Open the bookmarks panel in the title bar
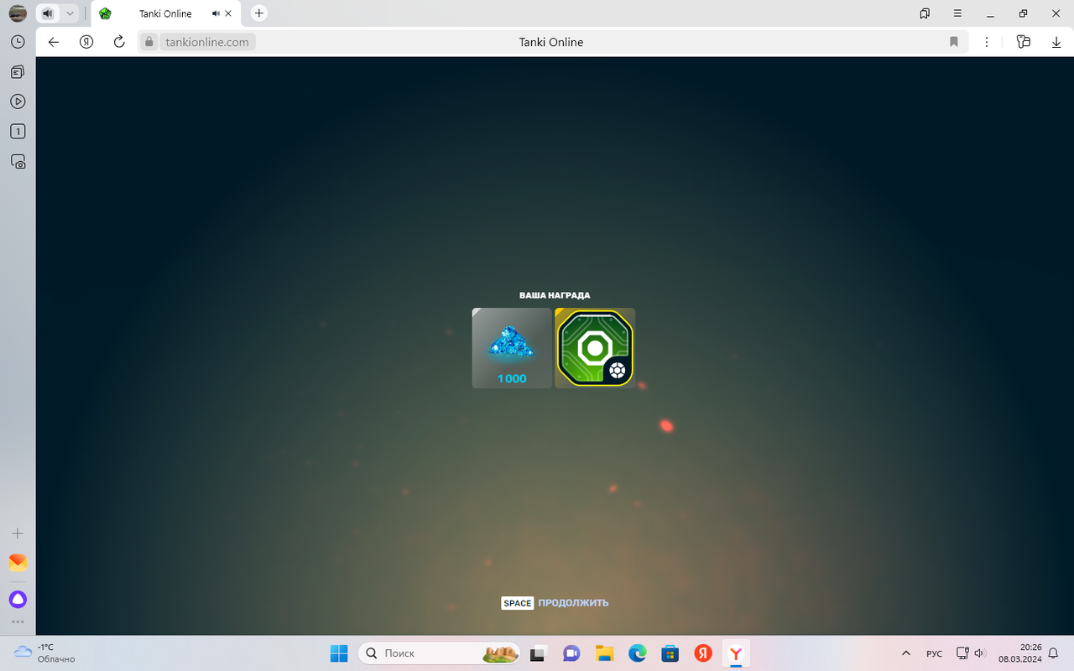Image resolution: width=1074 pixels, height=671 pixels. point(925,13)
